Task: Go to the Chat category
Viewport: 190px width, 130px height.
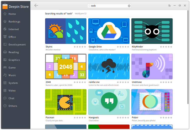Action: coord(11,98)
